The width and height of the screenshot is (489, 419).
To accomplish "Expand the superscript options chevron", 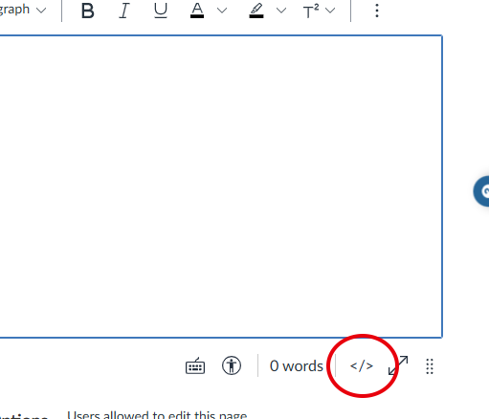I will pyautogui.click(x=330, y=11).
